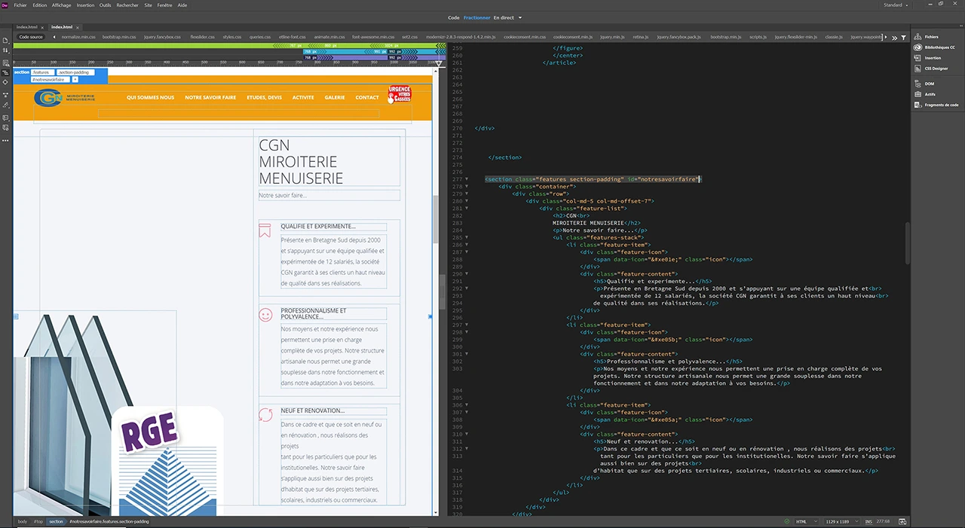Collapse code fold at line 277
The height and width of the screenshot is (528, 965).
click(467, 180)
